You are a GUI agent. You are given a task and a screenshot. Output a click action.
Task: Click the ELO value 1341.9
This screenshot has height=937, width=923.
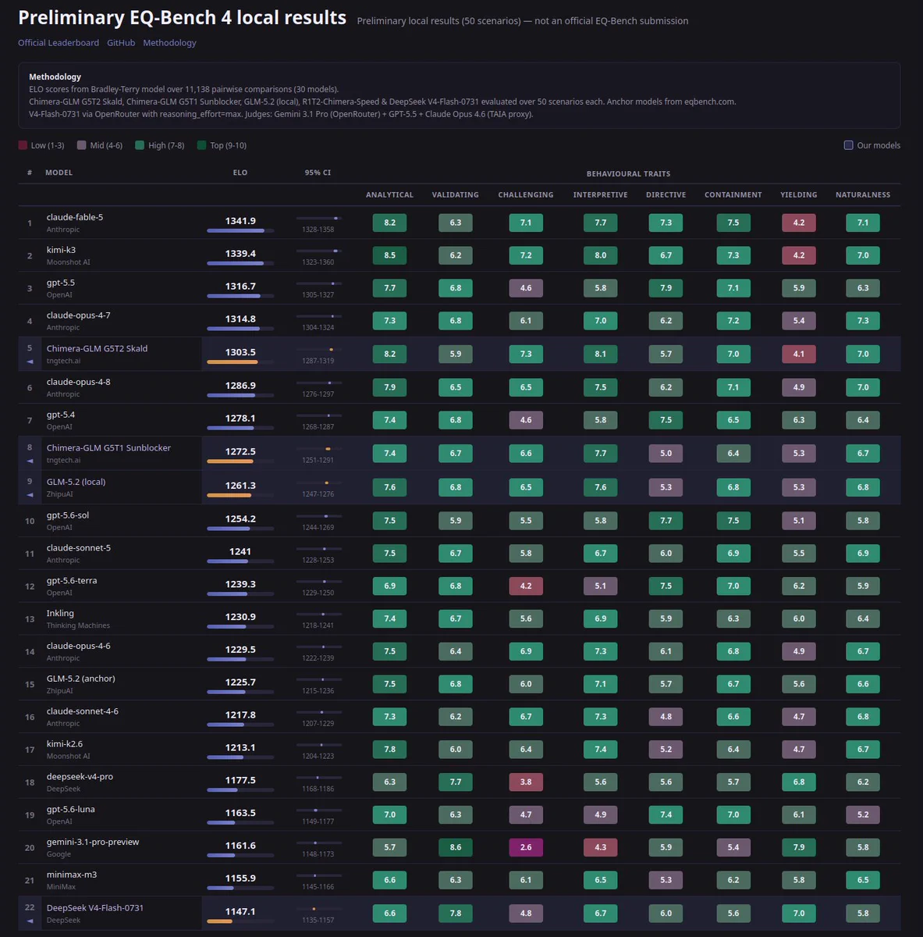pyautogui.click(x=240, y=221)
